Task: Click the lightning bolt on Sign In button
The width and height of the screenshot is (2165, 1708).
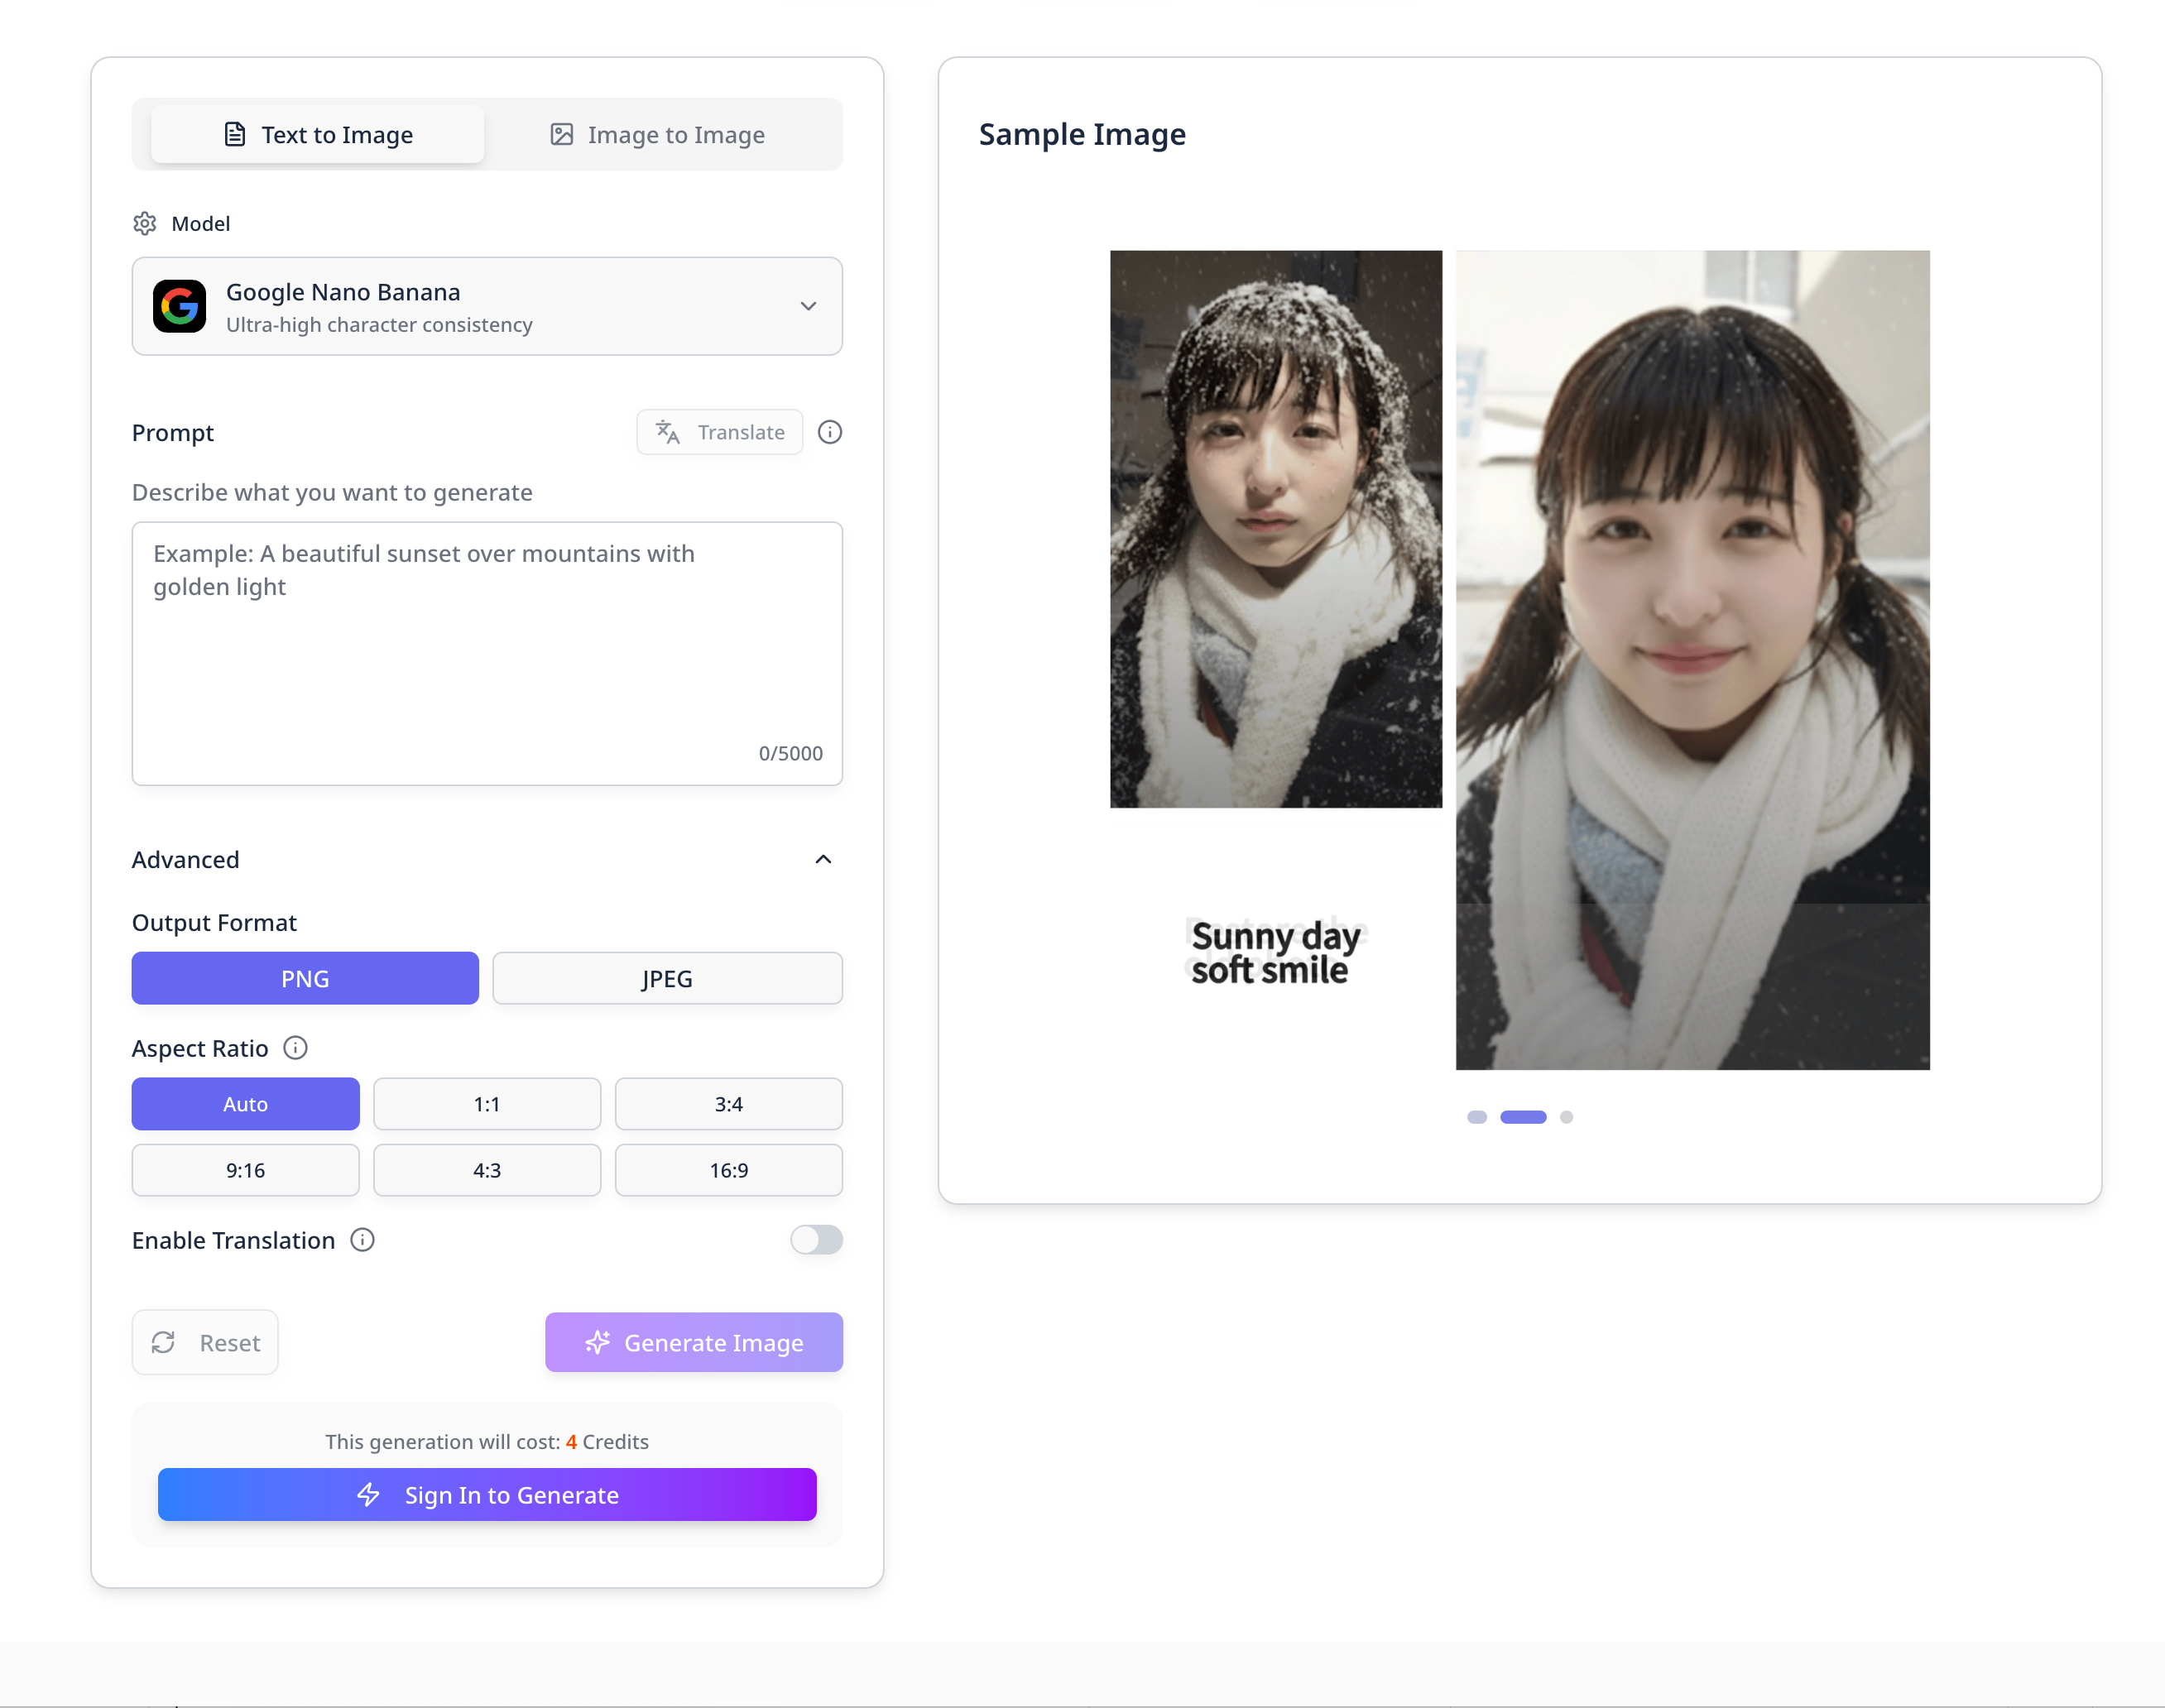Action: coord(368,1495)
